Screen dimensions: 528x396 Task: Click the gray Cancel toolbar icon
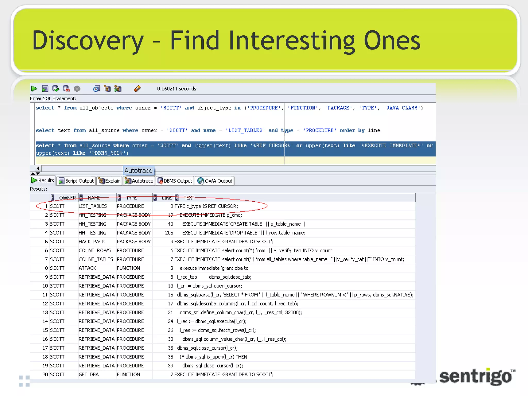[77, 89]
